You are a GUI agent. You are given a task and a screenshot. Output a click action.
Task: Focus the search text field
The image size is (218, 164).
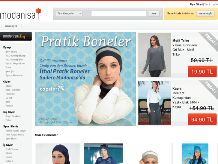click(x=118, y=14)
